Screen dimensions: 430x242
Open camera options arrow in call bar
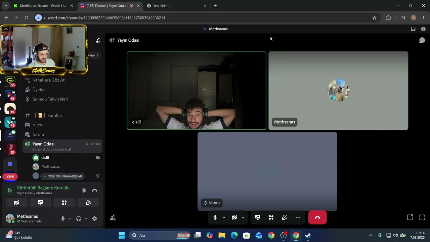(243, 217)
